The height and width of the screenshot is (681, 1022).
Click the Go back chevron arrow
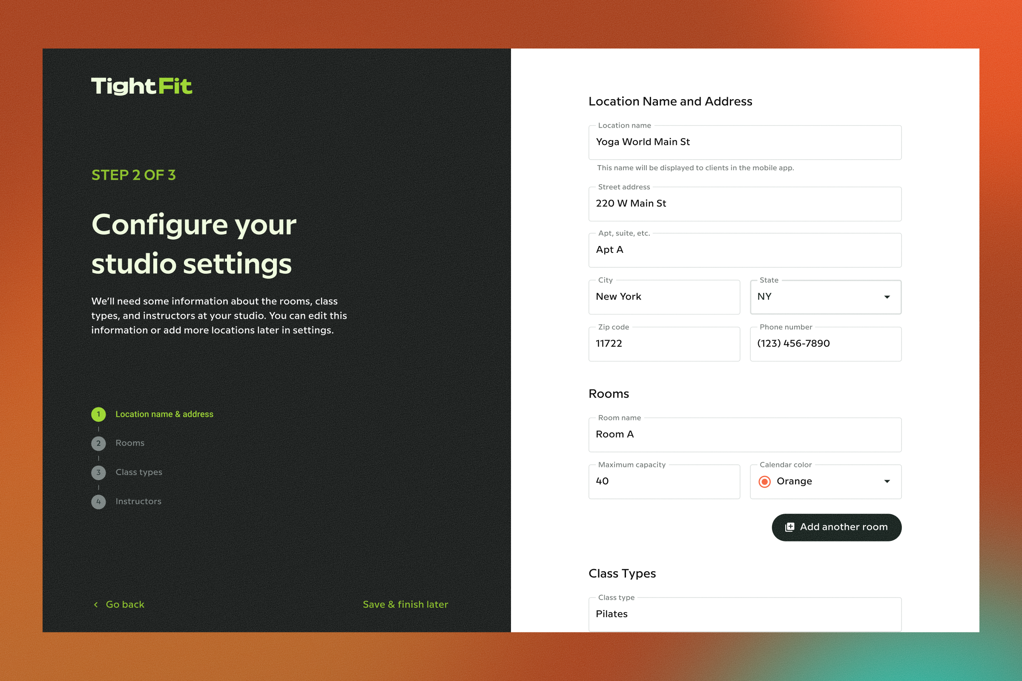point(96,604)
